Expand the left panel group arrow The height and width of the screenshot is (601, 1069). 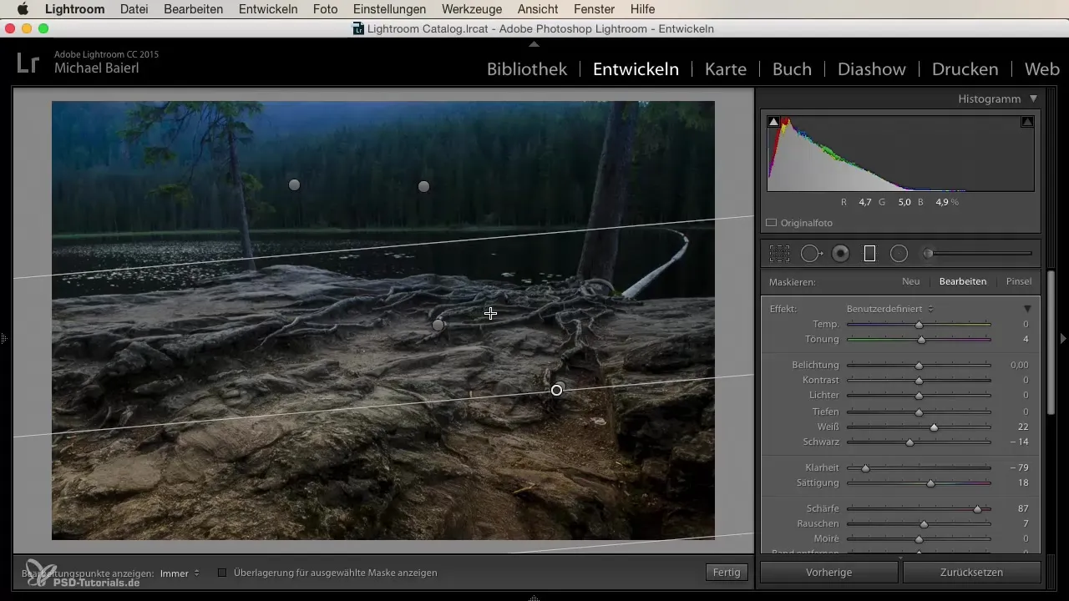coord(4,339)
